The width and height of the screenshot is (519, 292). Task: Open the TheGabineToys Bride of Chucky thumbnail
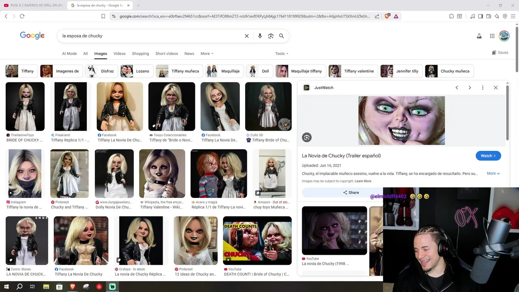25,106
